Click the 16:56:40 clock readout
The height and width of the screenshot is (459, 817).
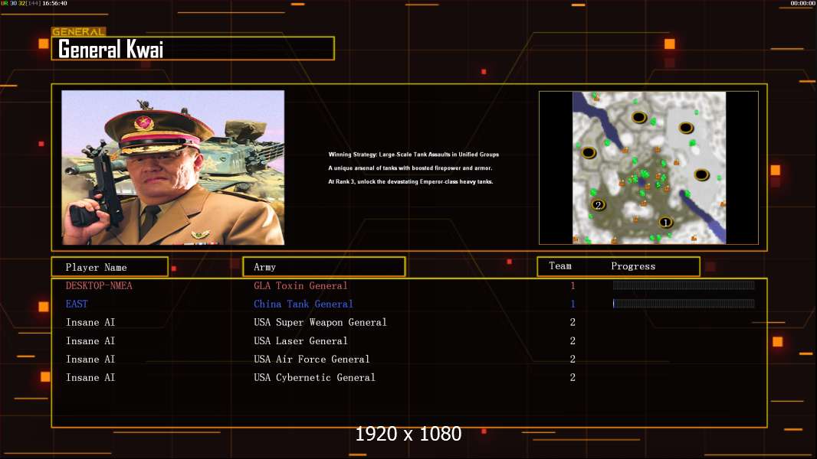(x=54, y=3)
